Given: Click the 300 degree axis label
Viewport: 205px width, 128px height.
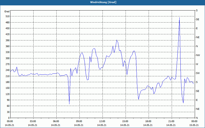Looking at the screenshot, I should [8, 58].
